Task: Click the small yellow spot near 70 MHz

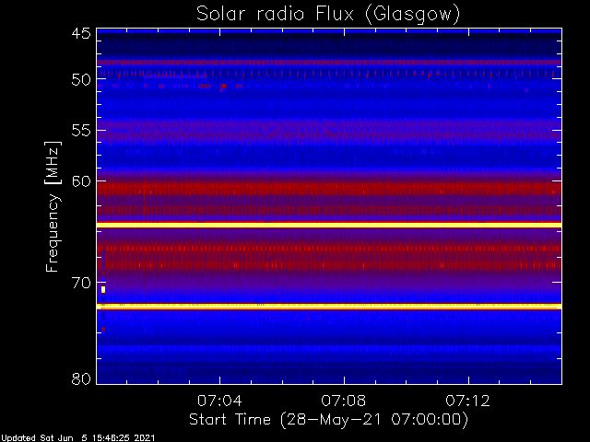Action: 103,289
